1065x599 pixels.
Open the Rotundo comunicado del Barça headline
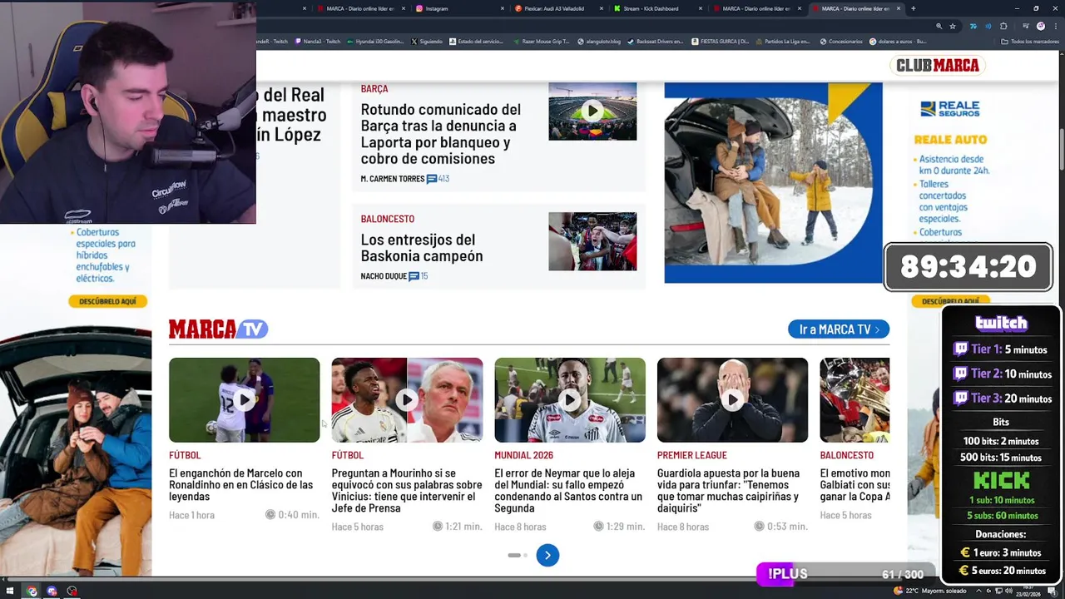[441, 133]
